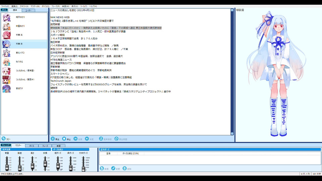Image resolution: width=322 pixels, height=181 pixels.
Task: Click scrollbar down arrow in text editor
Action: coord(232,134)
